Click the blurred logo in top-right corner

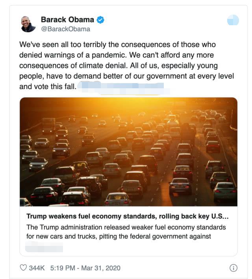(x=233, y=20)
